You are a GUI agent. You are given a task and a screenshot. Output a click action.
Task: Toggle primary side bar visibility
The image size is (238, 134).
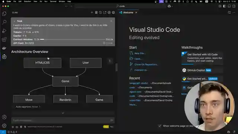(x=225, y=6)
